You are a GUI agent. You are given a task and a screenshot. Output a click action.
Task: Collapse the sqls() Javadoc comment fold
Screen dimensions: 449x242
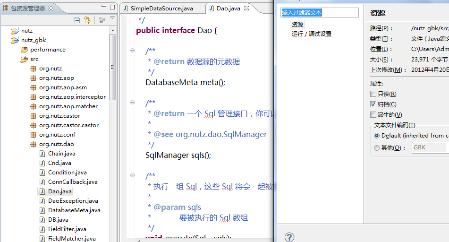(x=132, y=103)
